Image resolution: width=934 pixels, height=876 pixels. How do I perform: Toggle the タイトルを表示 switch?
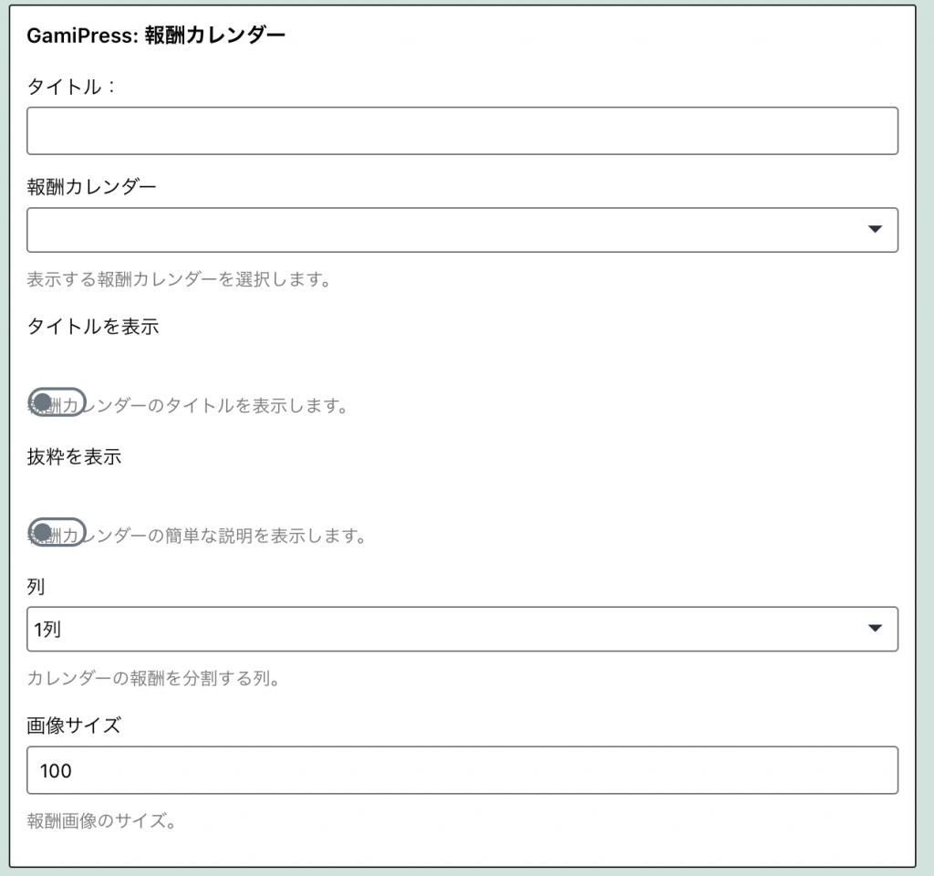tap(57, 402)
